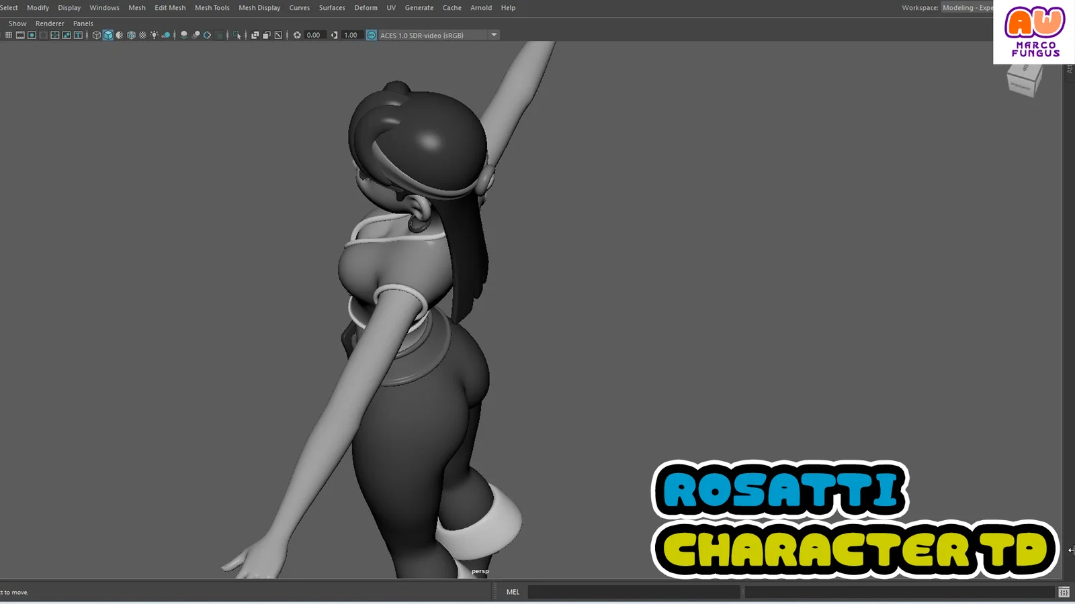This screenshot has height=604, width=1075.
Task: Open the Modeling workspace selector
Action: (967, 7)
